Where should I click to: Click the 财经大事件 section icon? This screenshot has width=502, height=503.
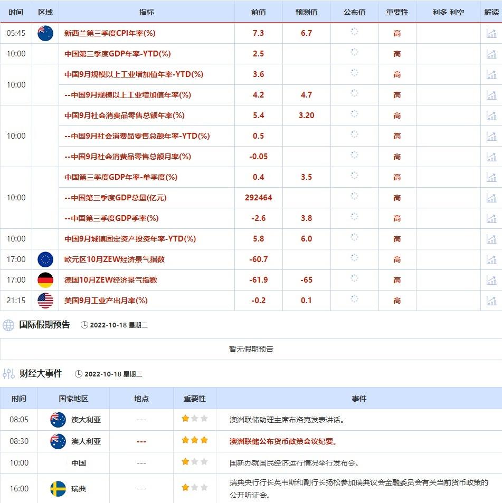click(8, 374)
